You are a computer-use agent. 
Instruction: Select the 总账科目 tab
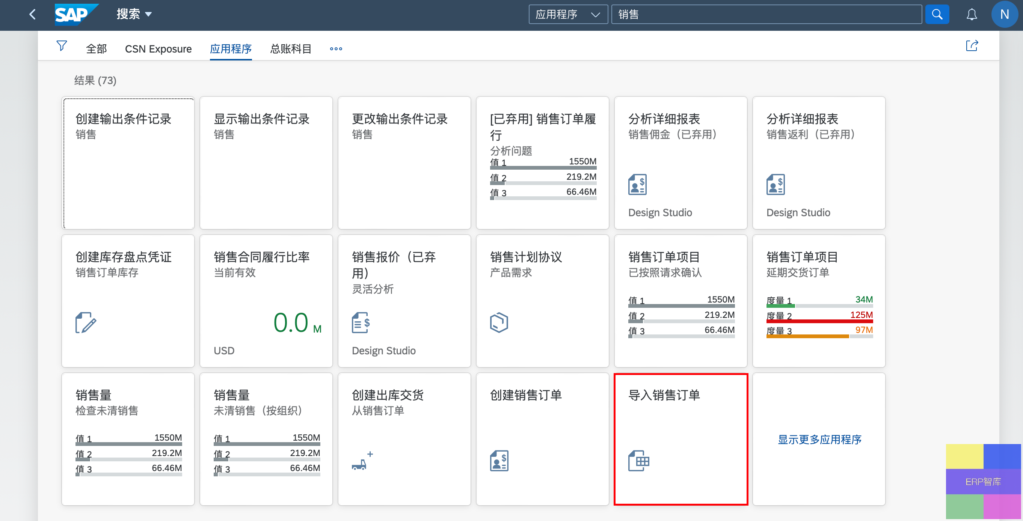[x=291, y=49]
